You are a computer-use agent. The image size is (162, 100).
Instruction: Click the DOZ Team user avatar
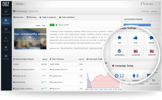143,4
